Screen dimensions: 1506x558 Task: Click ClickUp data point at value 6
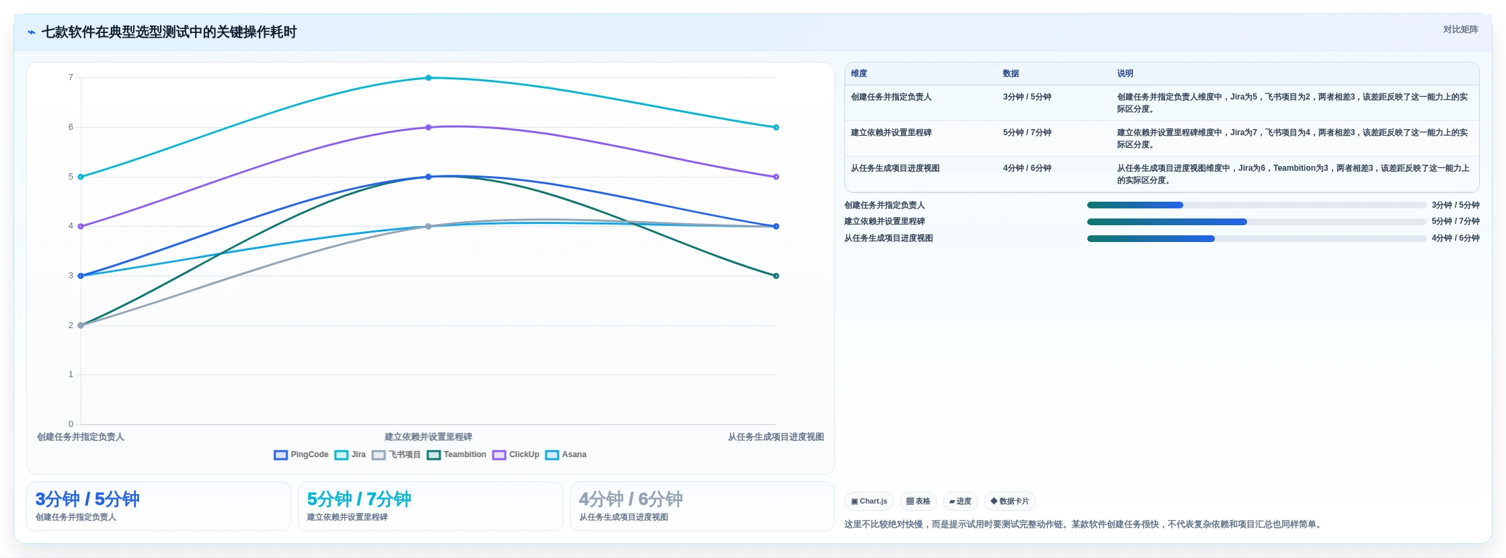(428, 127)
